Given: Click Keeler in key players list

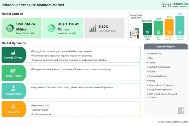Looking at the screenshot, I should pyautogui.click(x=151, y=63).
